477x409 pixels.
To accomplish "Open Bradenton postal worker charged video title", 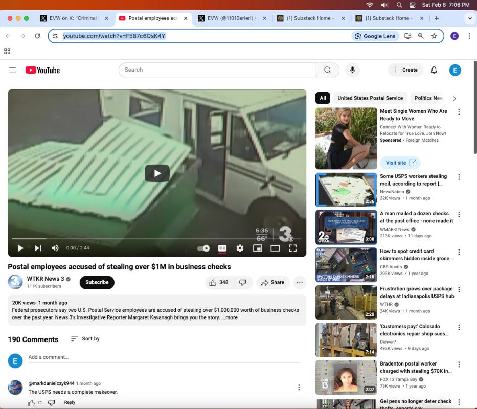I will click(416, 367).
